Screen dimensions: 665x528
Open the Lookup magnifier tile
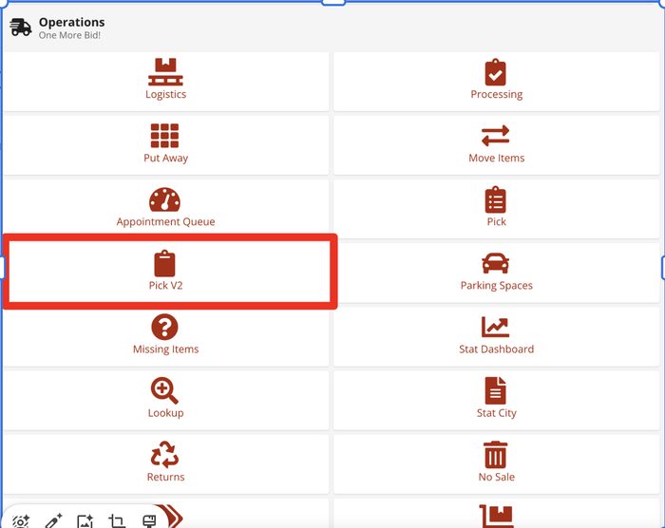pos(165,400)
